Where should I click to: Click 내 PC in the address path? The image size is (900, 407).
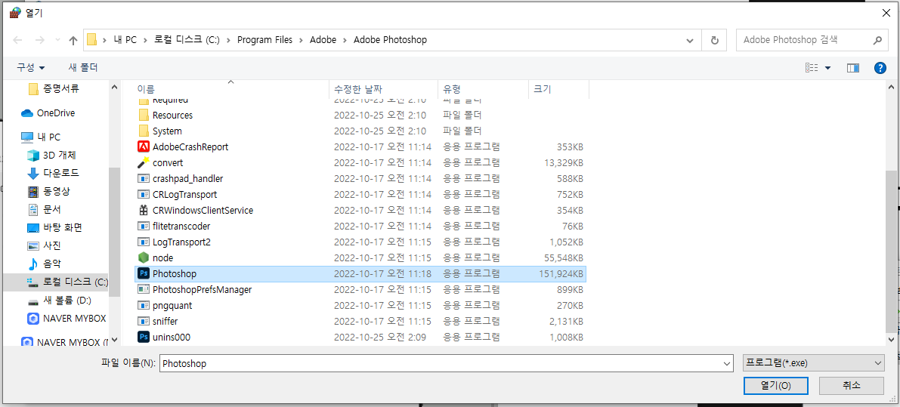coord(125,40)
